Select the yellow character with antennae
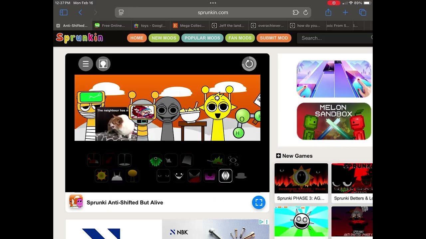Screen dimensions: 426x239 [x=218, y=113]
